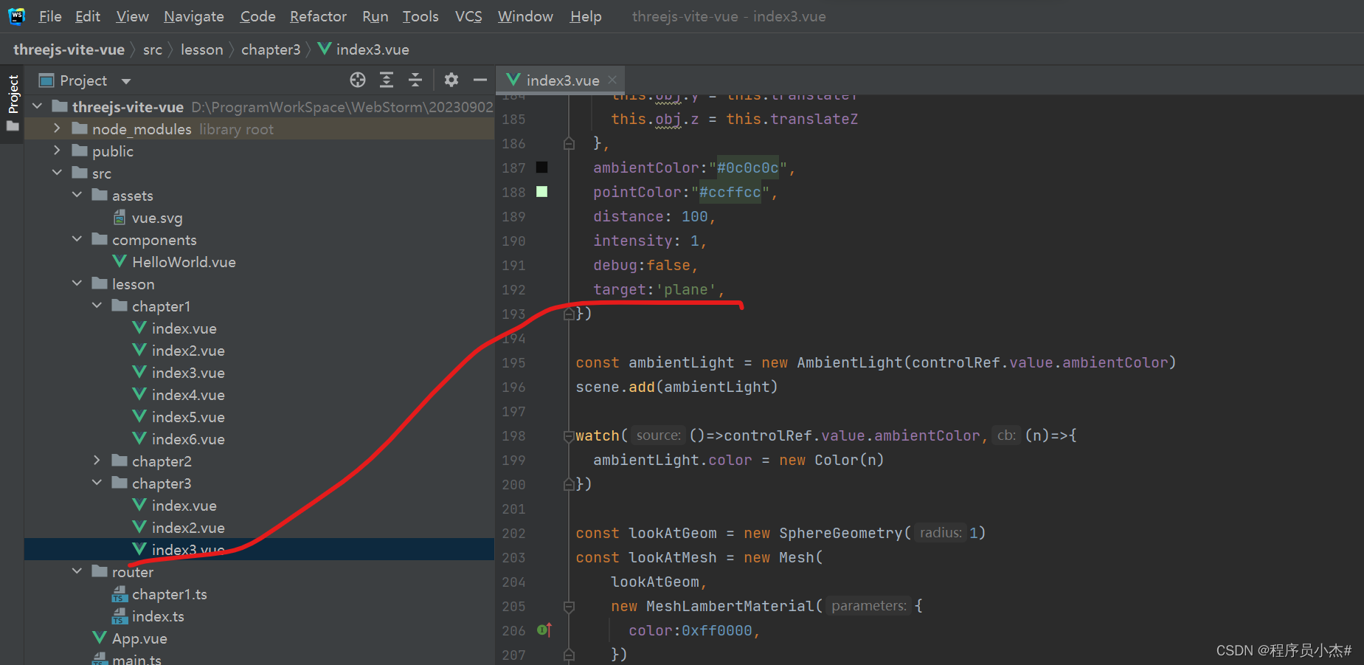Toggle the fold marker at watch line 198

[x=569, y=435]
